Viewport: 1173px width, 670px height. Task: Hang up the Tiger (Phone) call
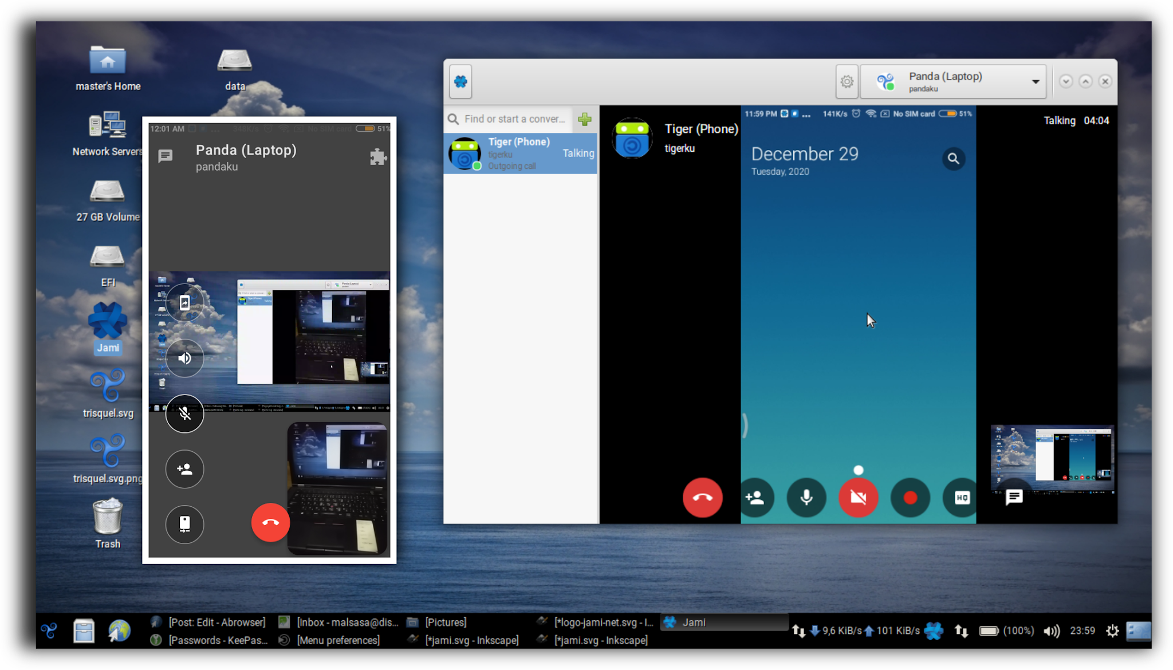(x=702, y=497)
